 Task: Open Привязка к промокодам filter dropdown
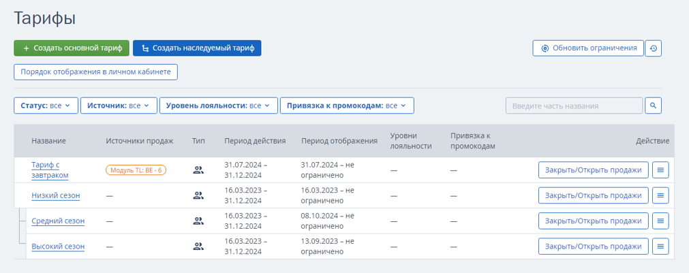[347, 106]
